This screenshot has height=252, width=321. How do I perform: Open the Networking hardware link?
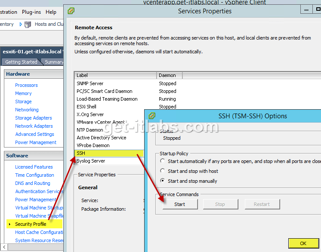pos(27,110)
